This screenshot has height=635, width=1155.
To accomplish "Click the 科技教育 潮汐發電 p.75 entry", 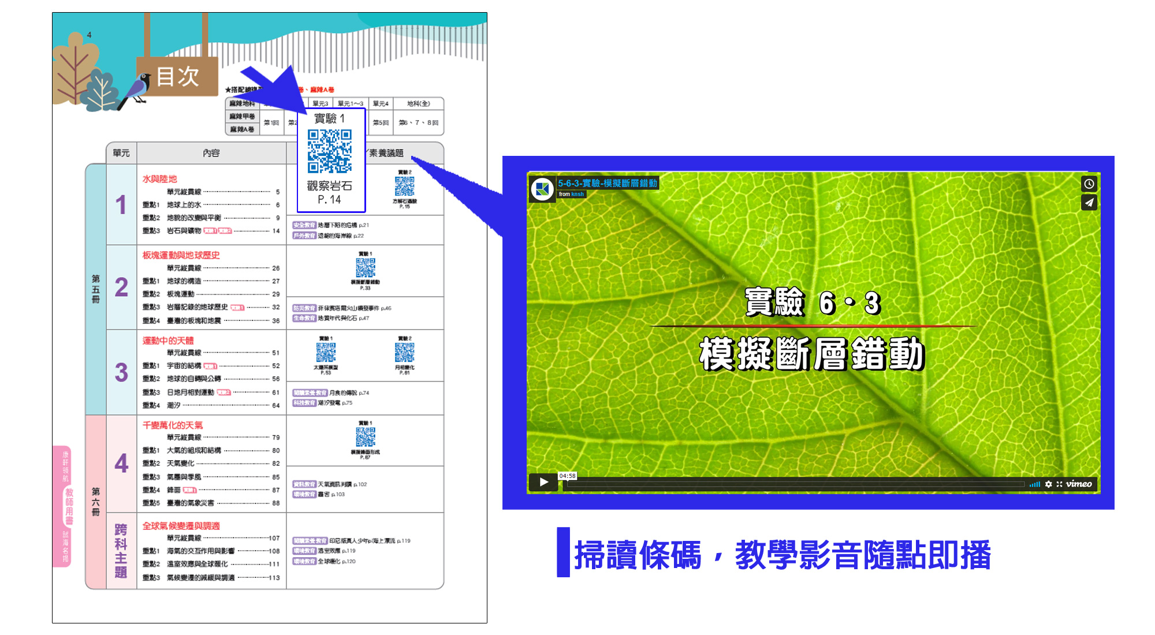I will tap(322, 403).
